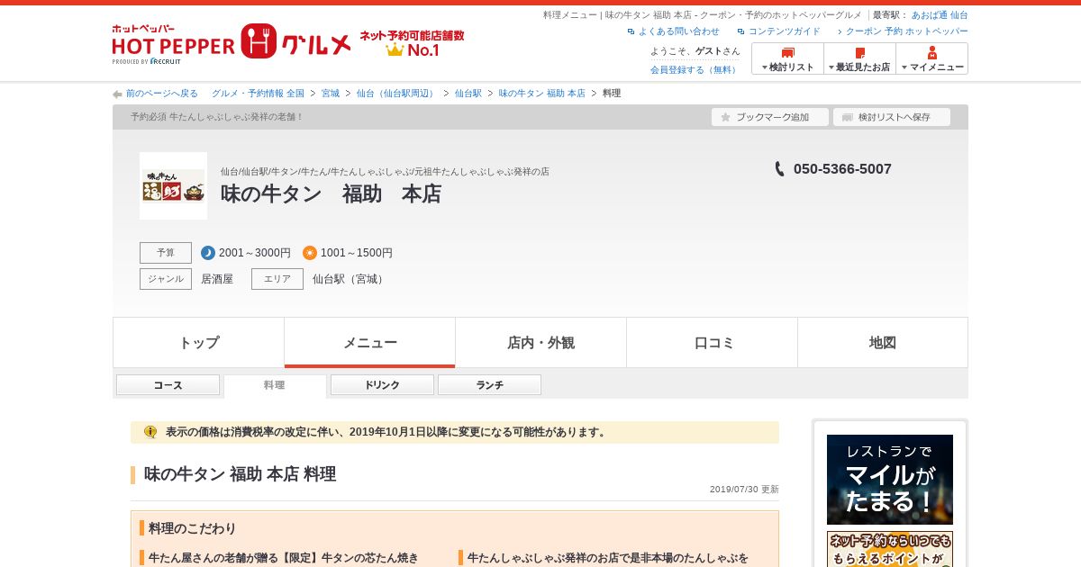Go back via 前のページへ戻る link
1081x567 pixels.
coord(162,94)
